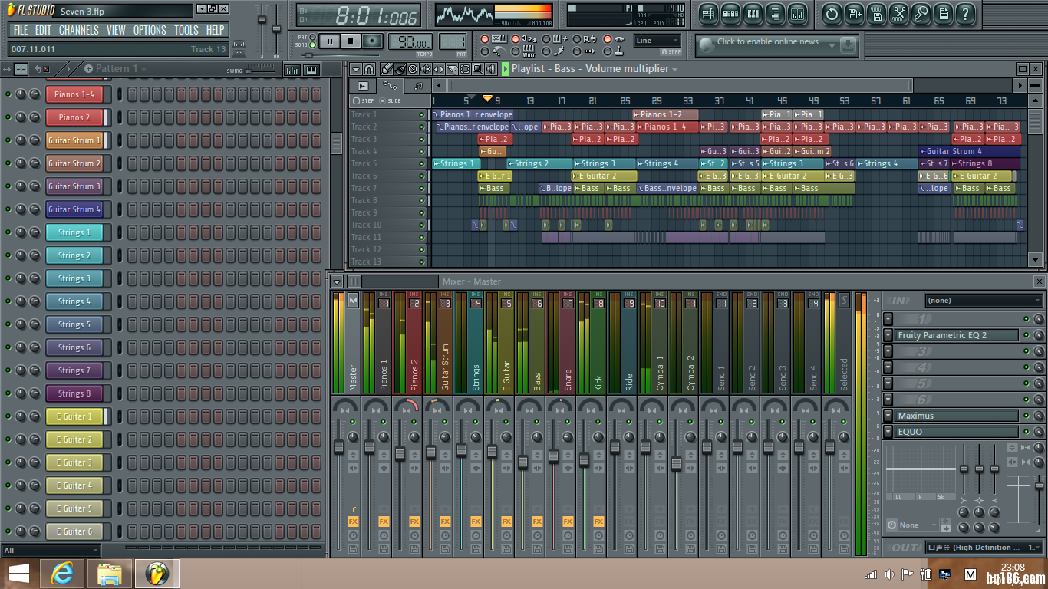The image size is (1048, 589).
Task: Expand the Playlist title dropdown arrow
Action: click(675, 69)
